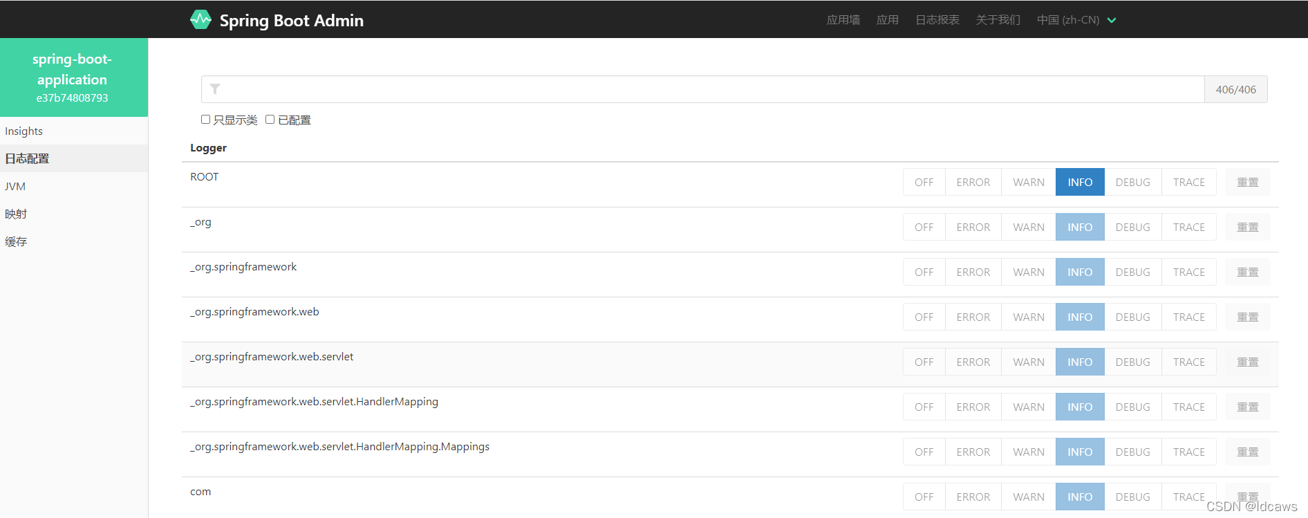Open the JVM sidebar item

(74, 186)
